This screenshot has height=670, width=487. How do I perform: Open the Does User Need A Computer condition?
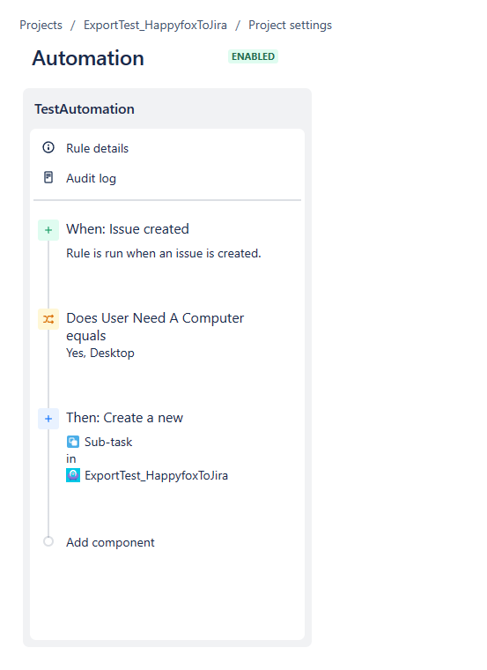coord(155,327)
